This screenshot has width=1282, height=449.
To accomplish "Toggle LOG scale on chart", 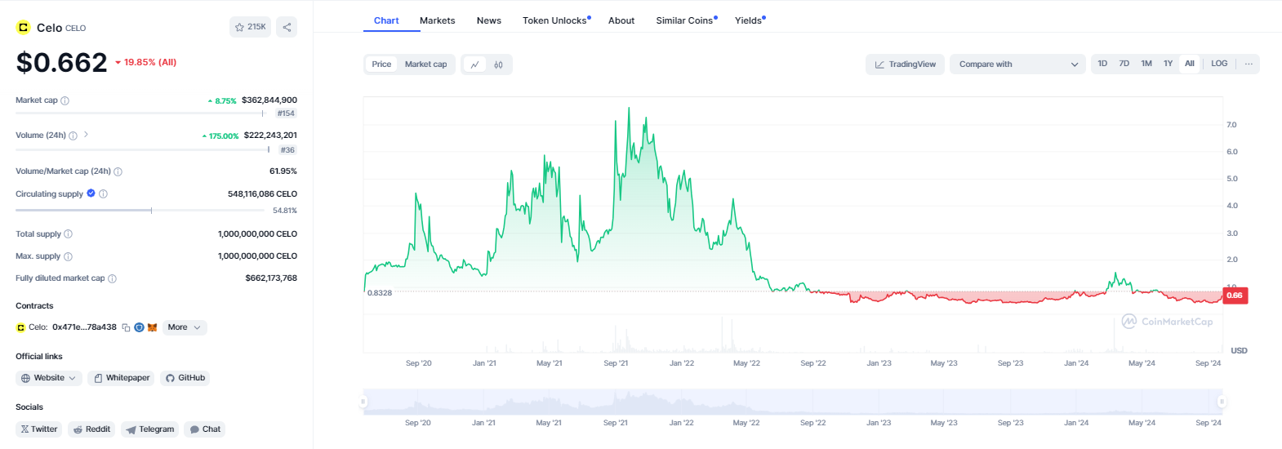I will (1219, 64).
